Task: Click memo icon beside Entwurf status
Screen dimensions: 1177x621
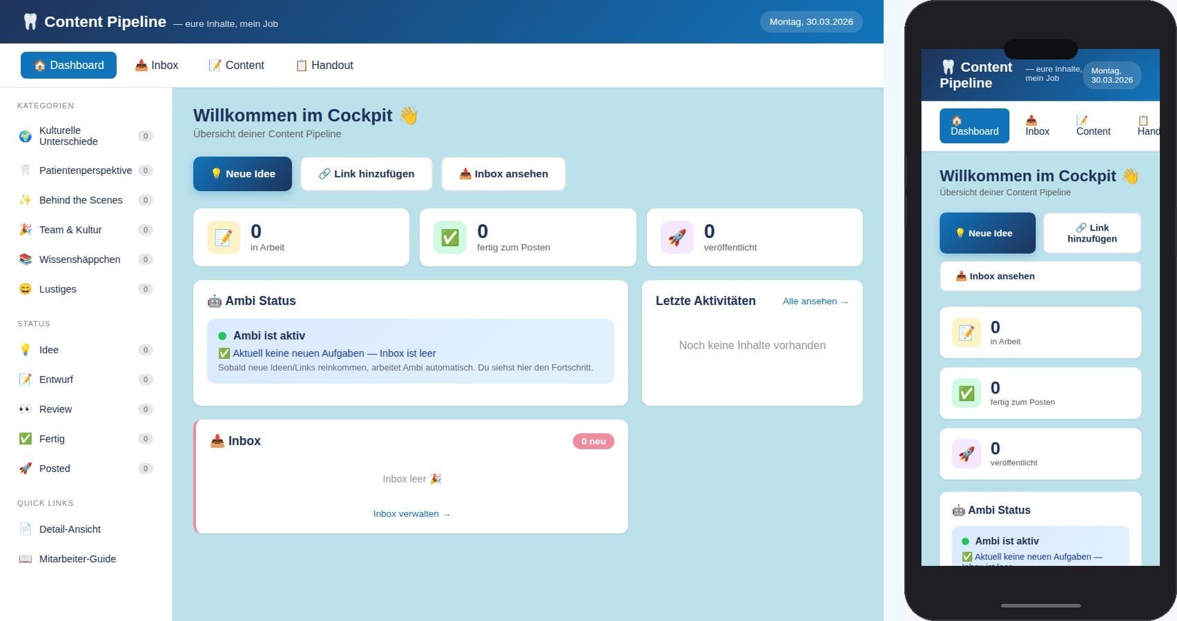Action: (x=26, y=379)
